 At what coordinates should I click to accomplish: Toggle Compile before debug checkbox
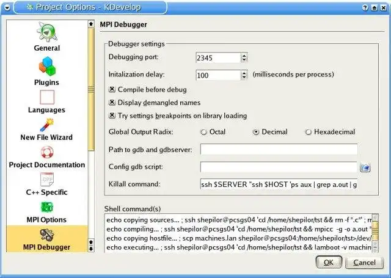pyautogui.click(x=112, y=89)
